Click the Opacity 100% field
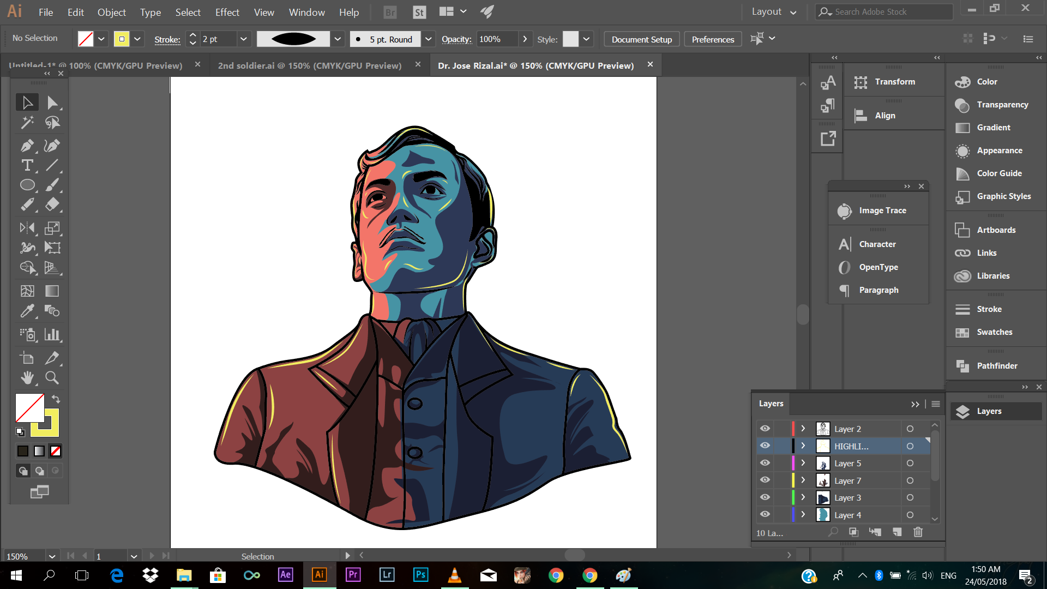 click(497, 39)
